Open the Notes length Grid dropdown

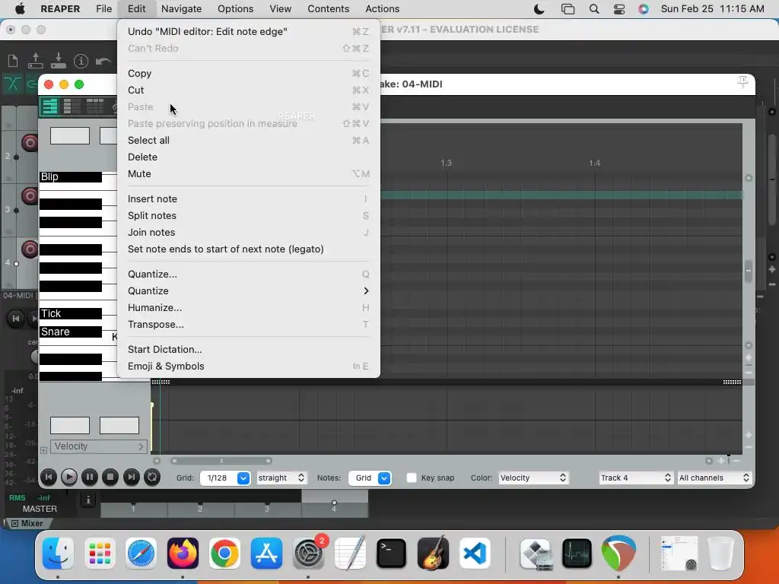pyautogui.click(x=370, y=478)
